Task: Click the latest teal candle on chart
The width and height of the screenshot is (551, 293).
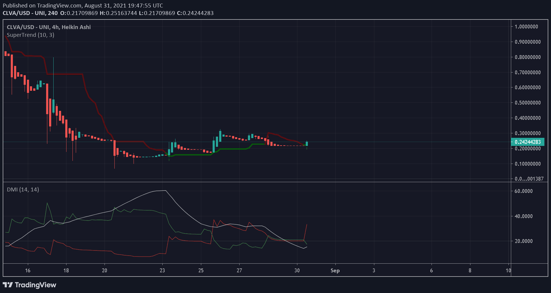Action: pyautogui.click(x=307, y=144)
